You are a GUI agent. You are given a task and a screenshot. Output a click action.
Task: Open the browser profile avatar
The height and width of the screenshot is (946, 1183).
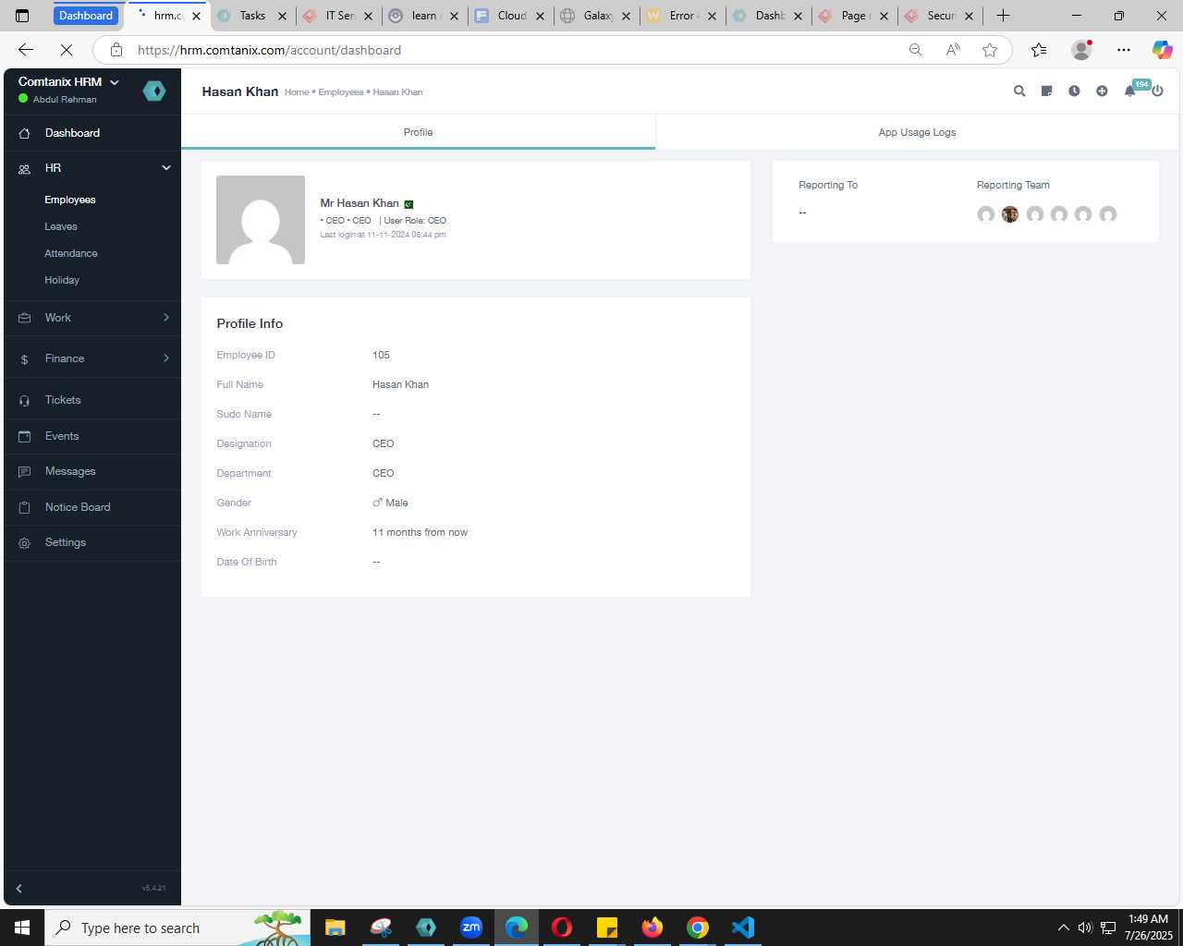(1081, 50)
